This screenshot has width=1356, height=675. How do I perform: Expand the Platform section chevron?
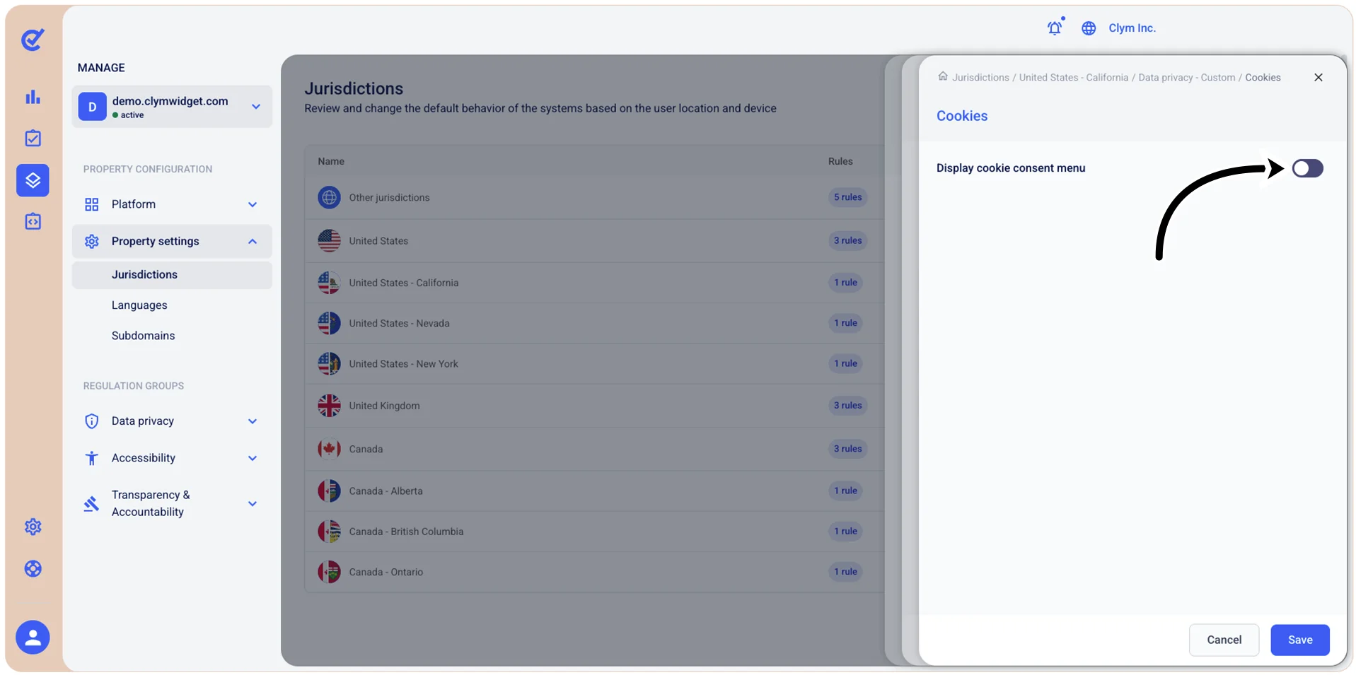(x=253, y=205)
